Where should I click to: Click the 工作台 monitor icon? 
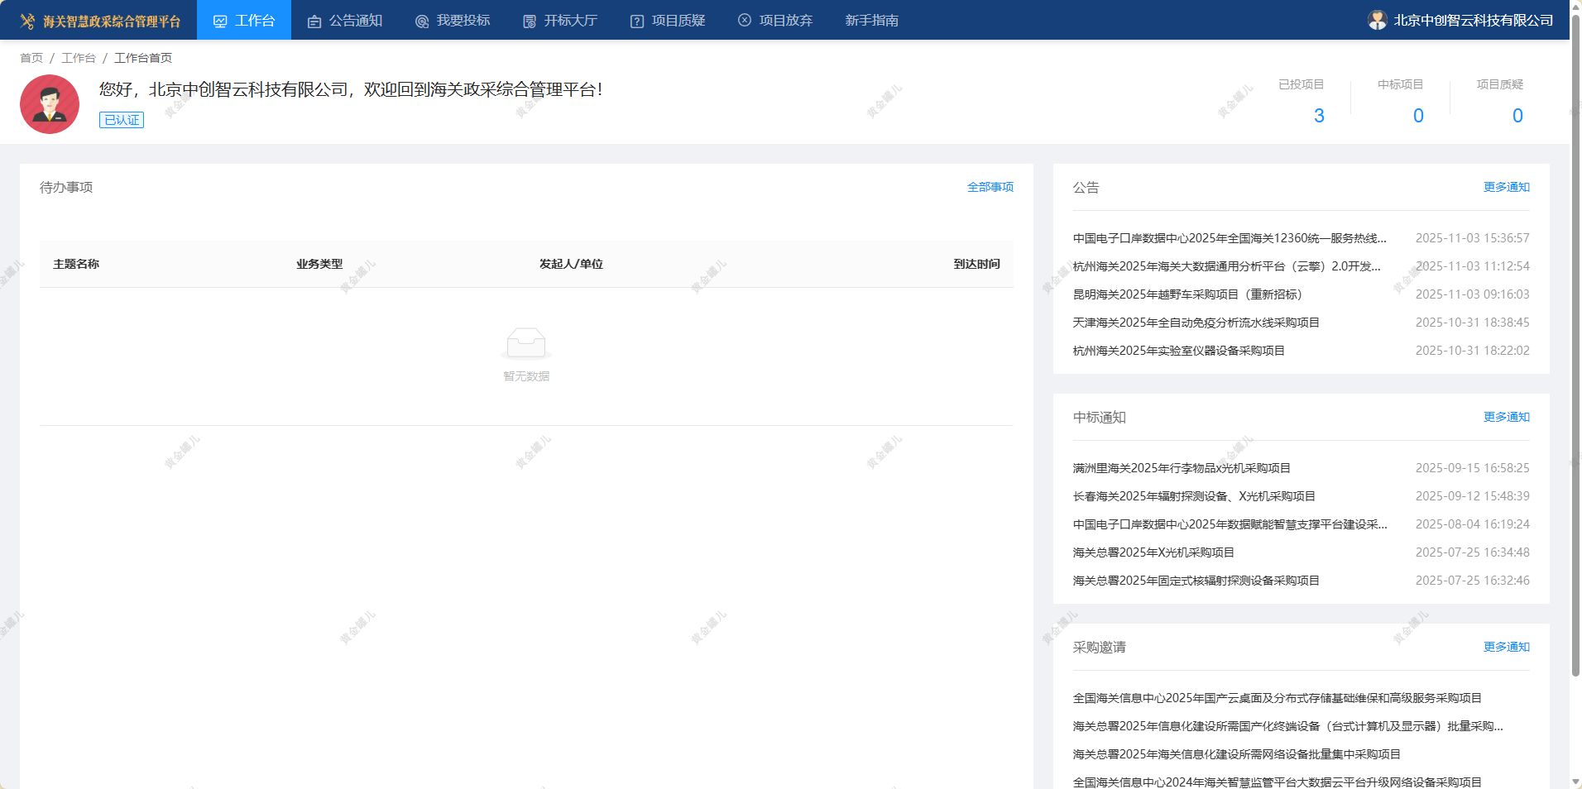pos(220,22)
